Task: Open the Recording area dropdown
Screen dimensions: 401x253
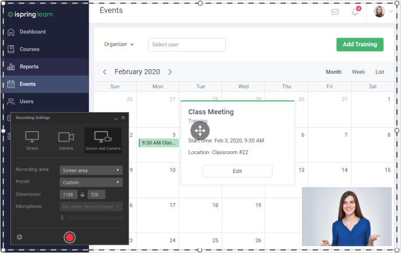Action: point(91,171)
